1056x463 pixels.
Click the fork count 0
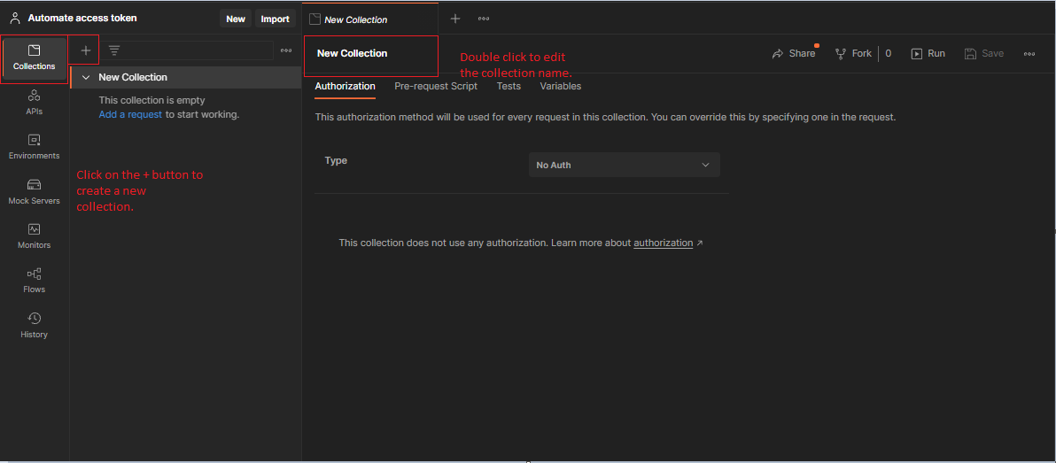(x=889, y=54)
